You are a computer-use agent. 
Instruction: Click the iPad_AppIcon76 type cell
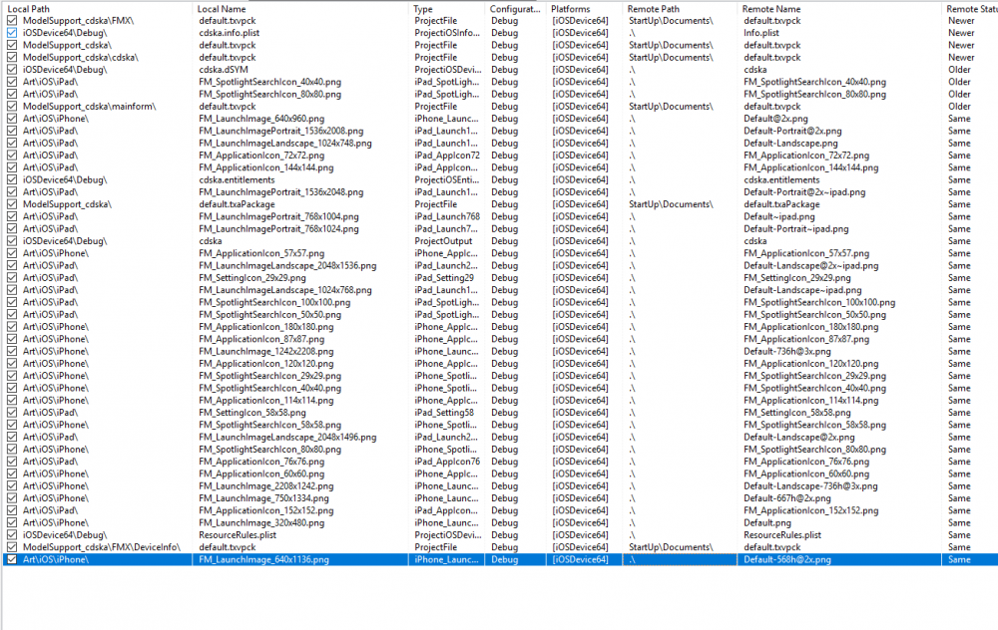(x=447, y=462)
